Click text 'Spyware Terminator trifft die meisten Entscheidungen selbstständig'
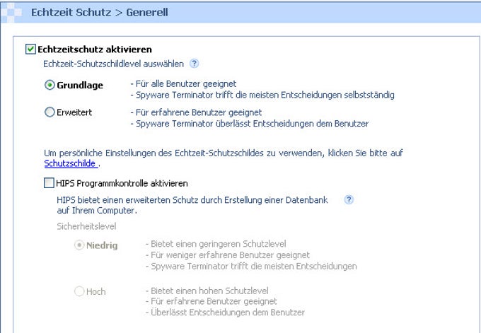The height and width of the screenshot is (333, 481). [265, 95]
